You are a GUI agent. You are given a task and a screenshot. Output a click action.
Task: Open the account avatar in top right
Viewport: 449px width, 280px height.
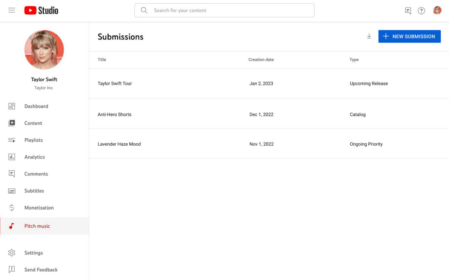coord(437,10)
